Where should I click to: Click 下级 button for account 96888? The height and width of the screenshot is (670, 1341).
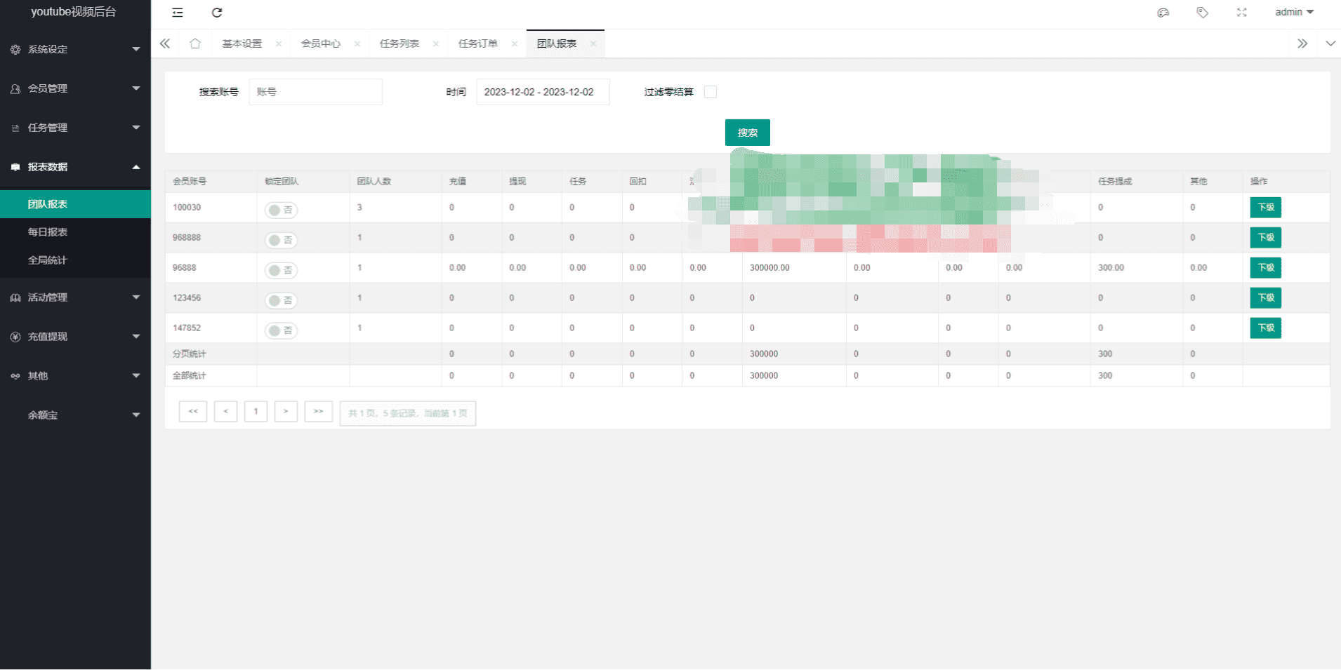pyautogui.click(x=1265, y=268)
